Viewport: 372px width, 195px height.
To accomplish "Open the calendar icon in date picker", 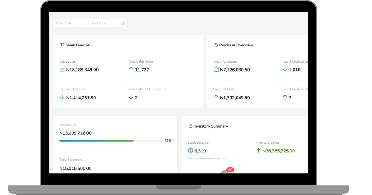I will point(123,23).
